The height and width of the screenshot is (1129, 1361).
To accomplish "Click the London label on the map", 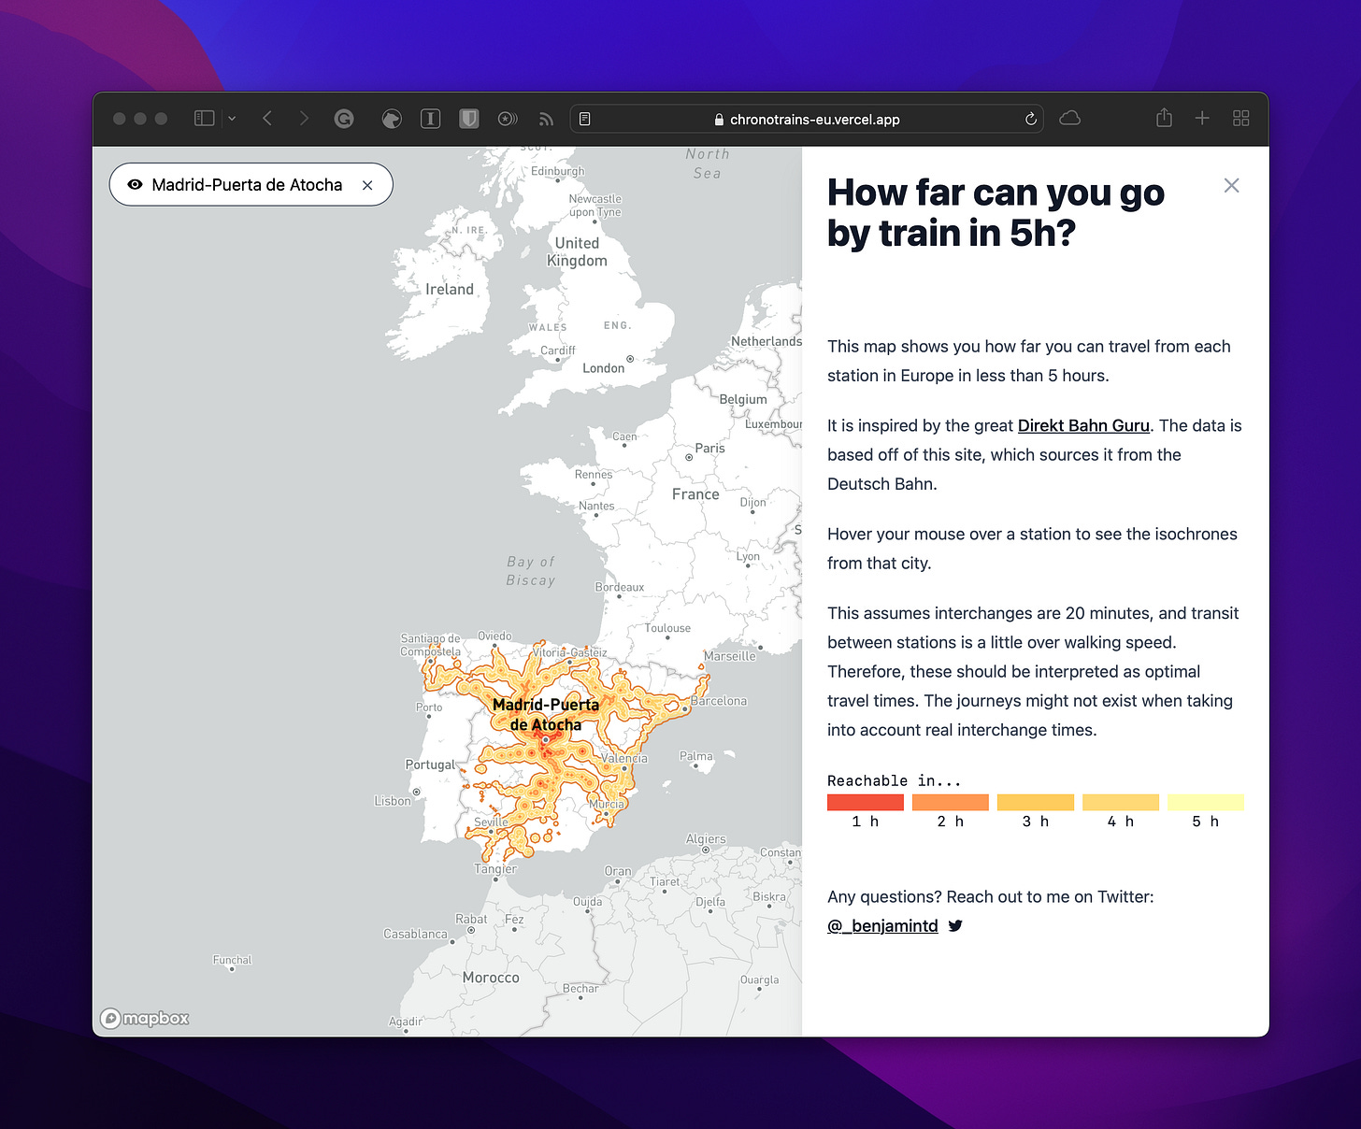I will (x=603, y=368).
